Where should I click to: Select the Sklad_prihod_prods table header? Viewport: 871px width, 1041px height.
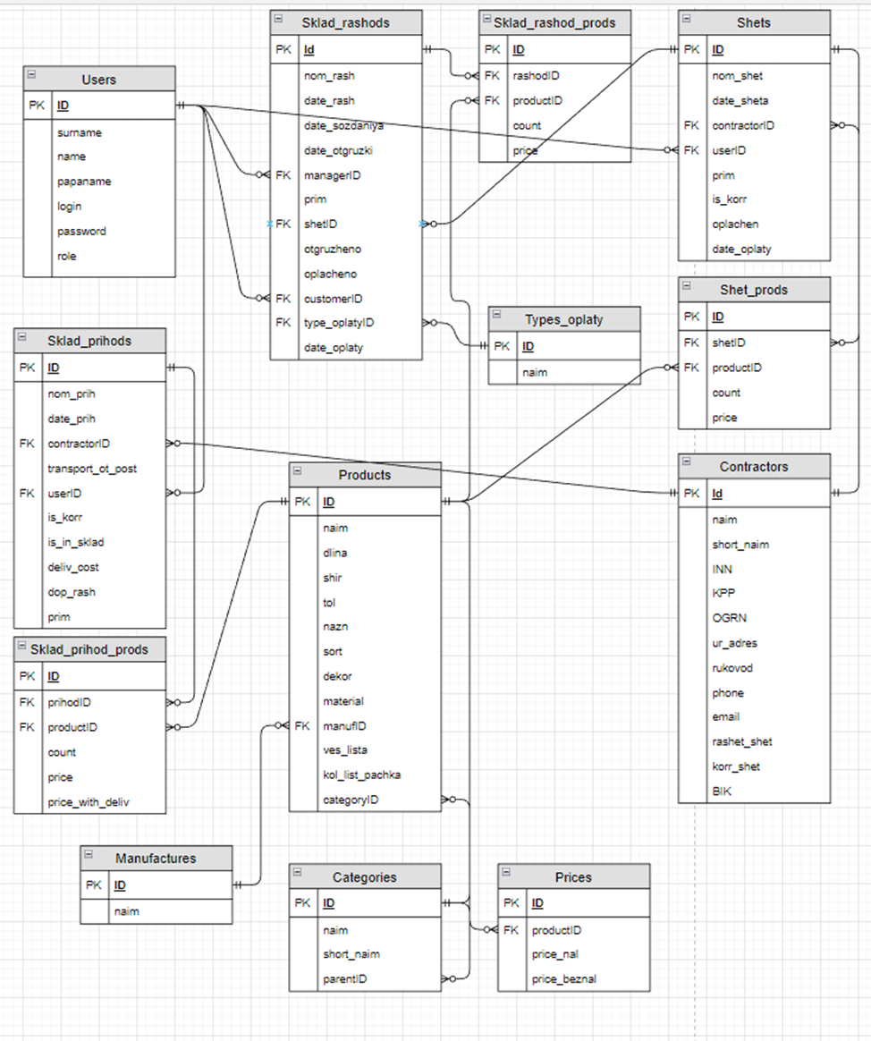89,649
